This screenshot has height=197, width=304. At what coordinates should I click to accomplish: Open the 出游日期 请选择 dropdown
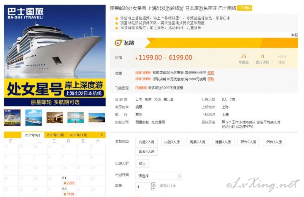tap(158, 176)
